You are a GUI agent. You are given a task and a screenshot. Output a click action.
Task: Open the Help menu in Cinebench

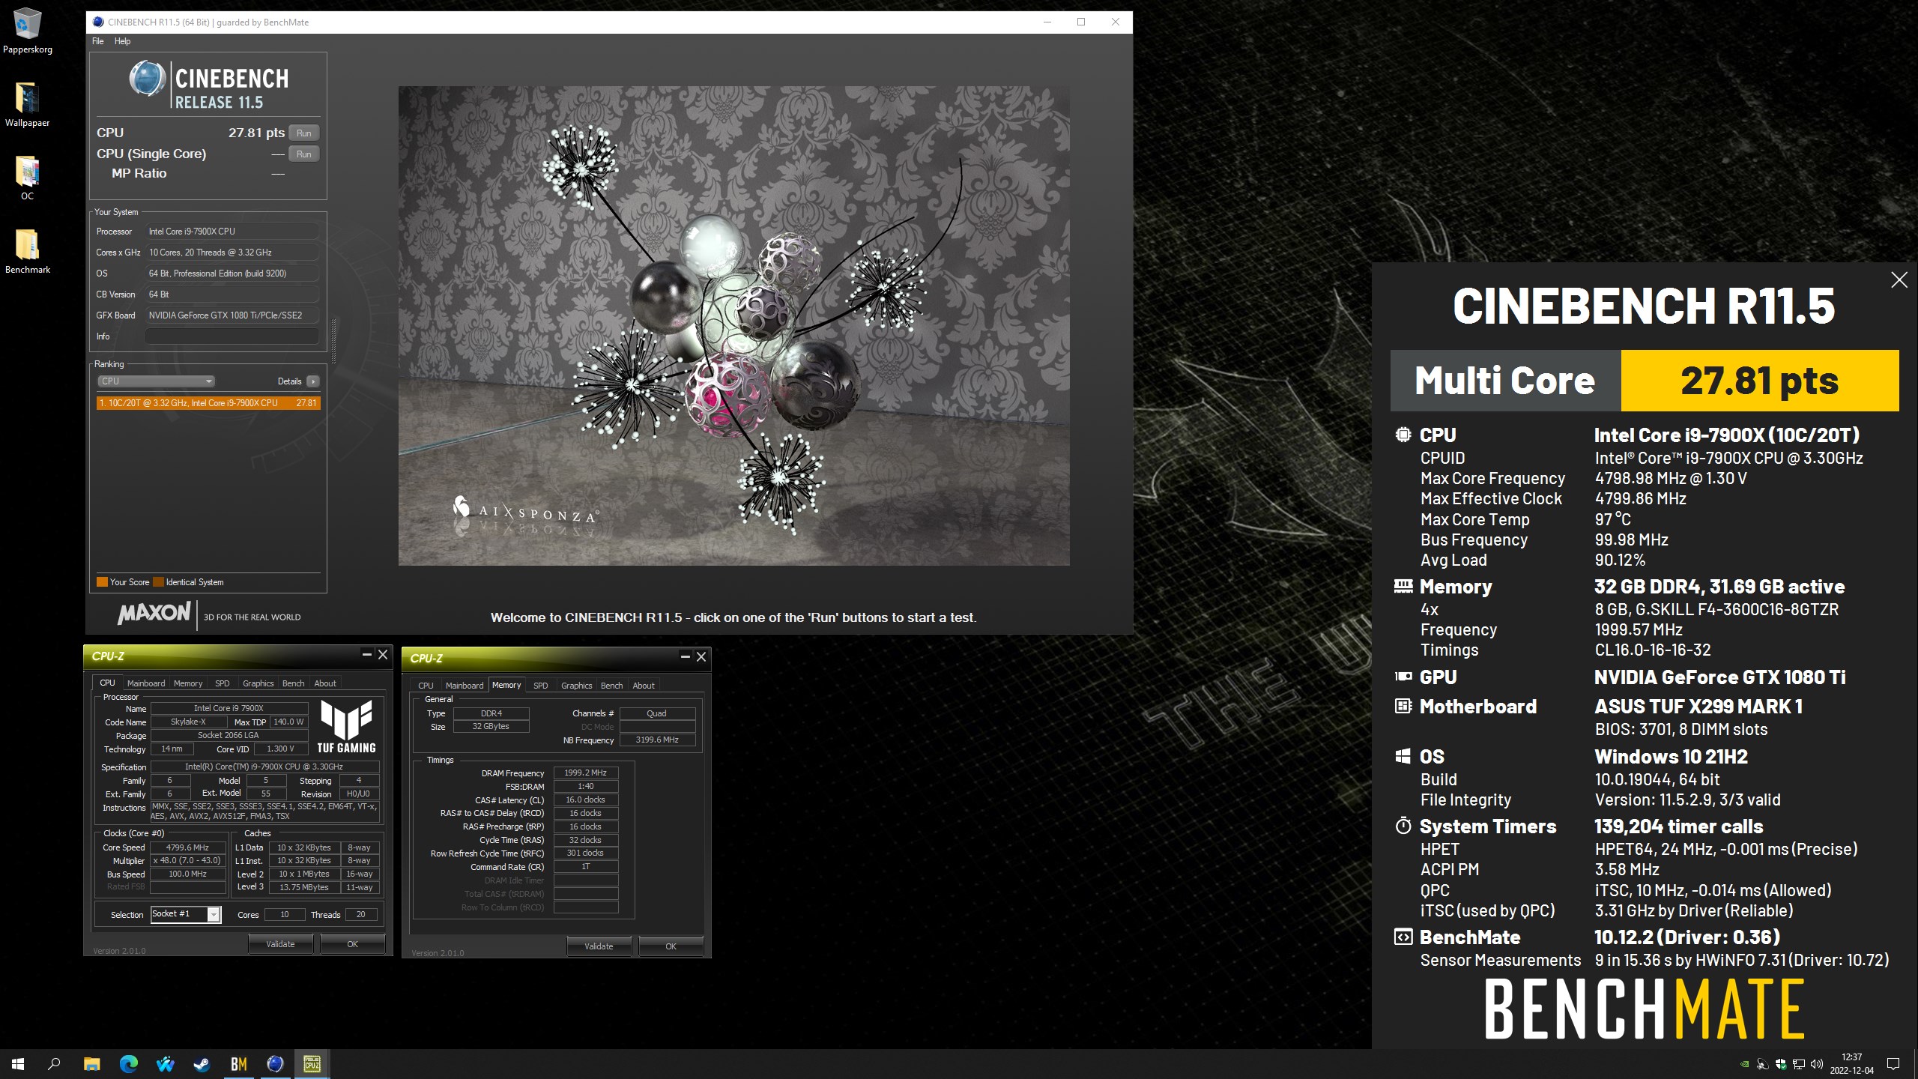122,41
